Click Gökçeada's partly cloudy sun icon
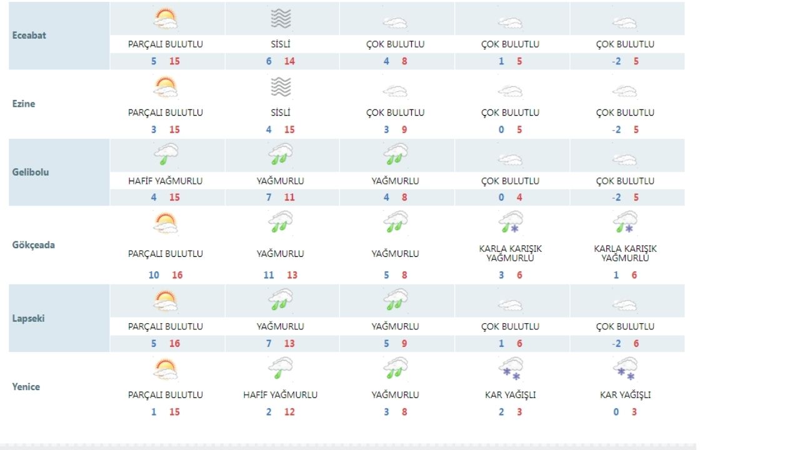800x450 pixels. tap(166, 223)
